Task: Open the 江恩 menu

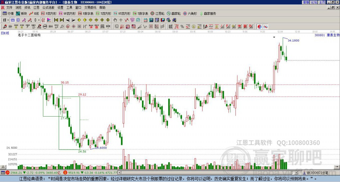Action: pyautogui.click(x=36, y=8)
